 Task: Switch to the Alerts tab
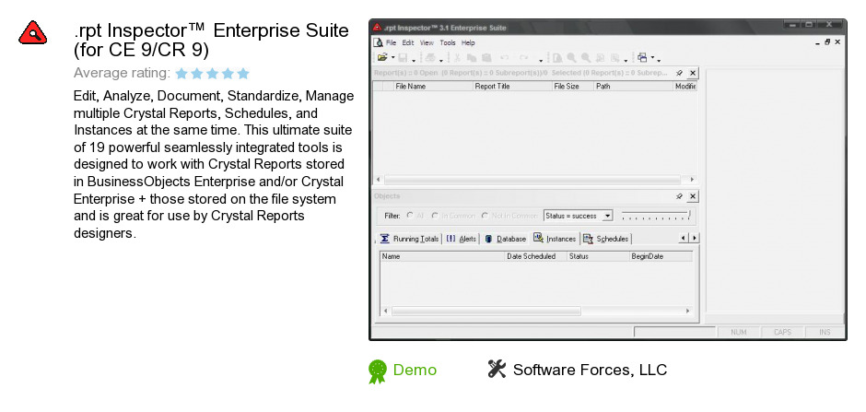tap(462, 239)
